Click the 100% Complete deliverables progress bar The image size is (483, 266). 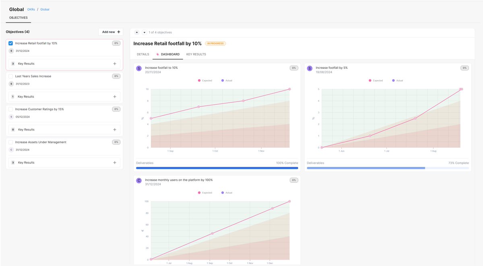coord(217,168)
